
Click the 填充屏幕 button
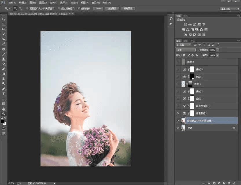coord(128,9)
